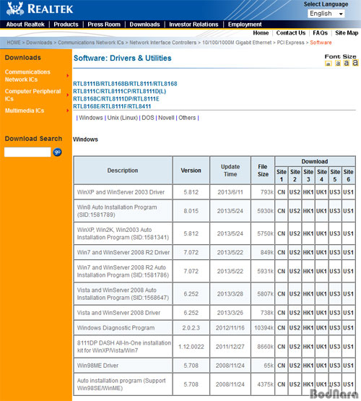Image resolution: width=361 pixels, height=401 pixels.
Task: Open Employment menu
Action: click(x=245, y=25)
